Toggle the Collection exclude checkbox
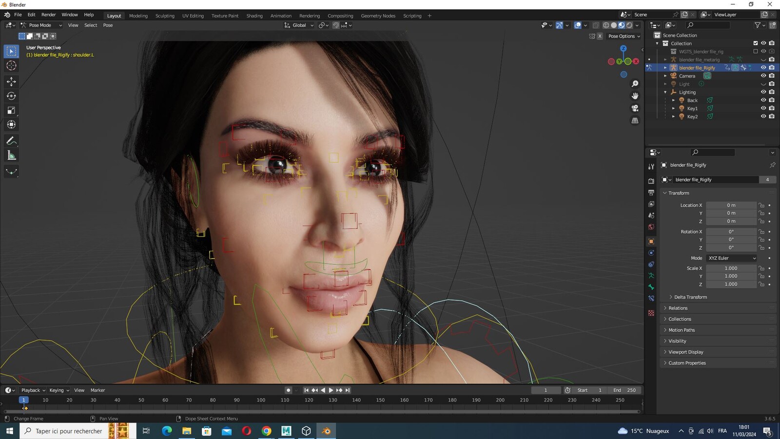 (x=756, y=43)
